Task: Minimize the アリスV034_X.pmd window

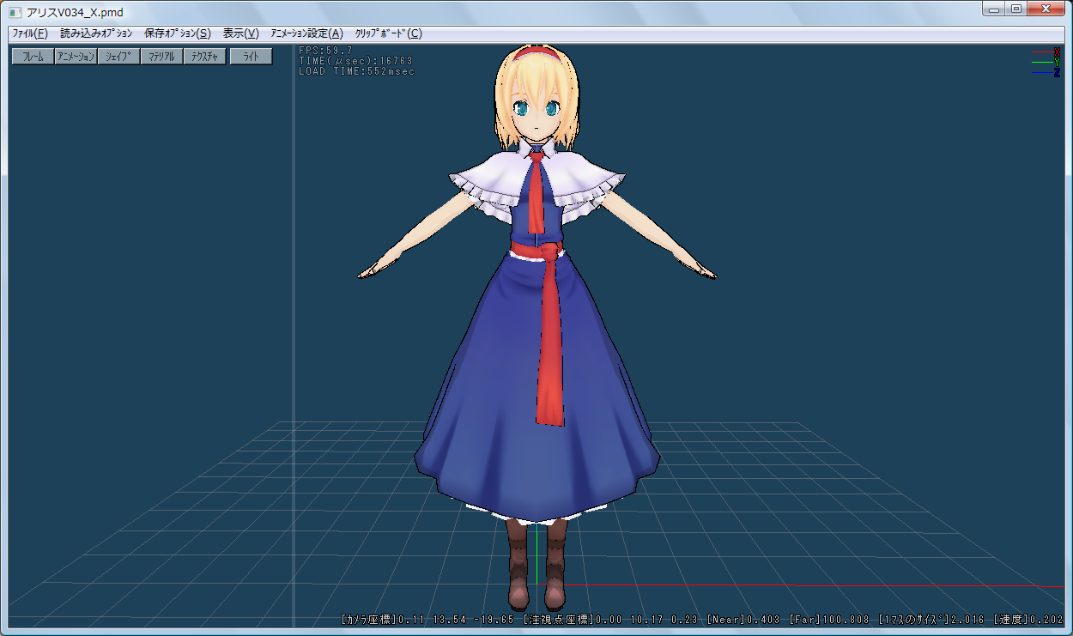Action: (993, 9)
